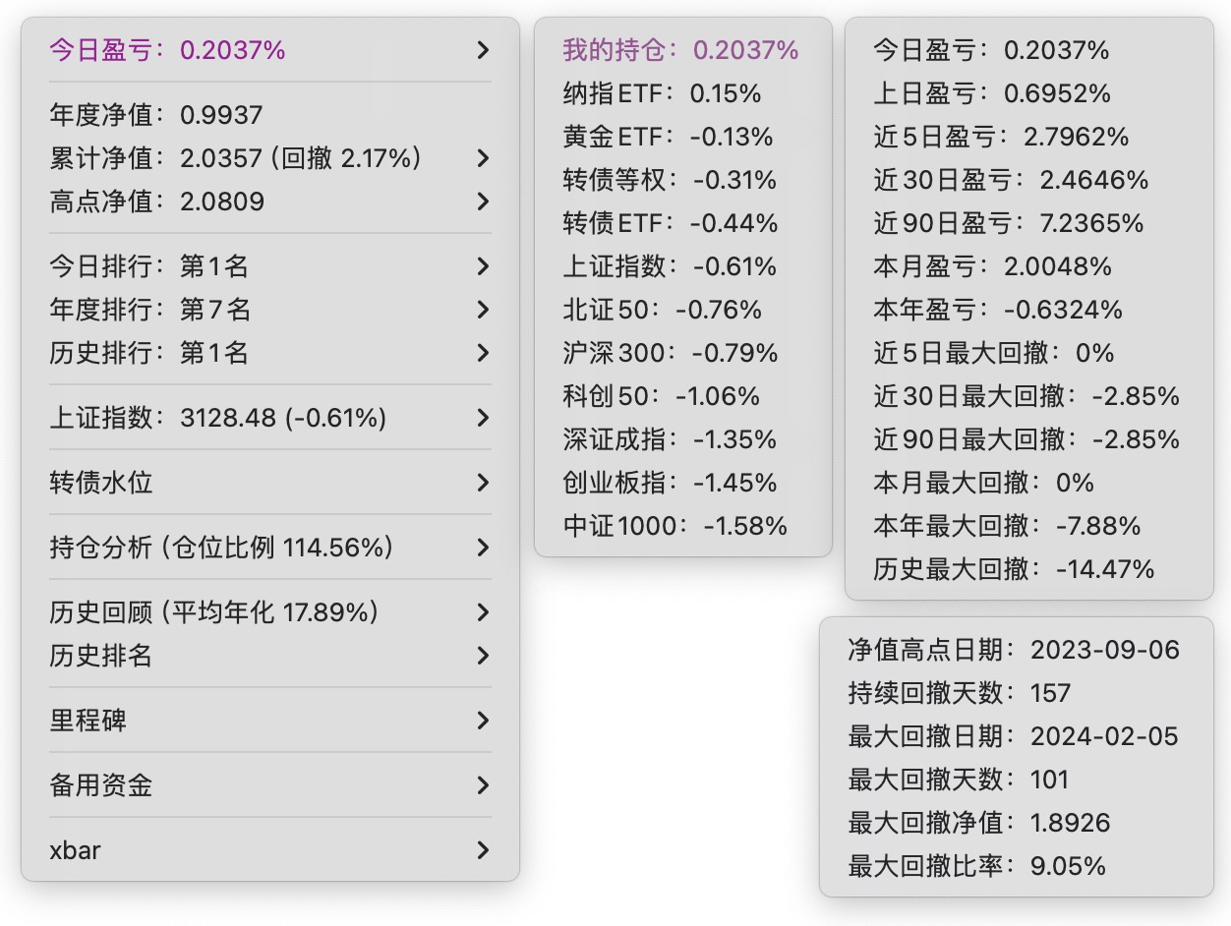Open the 年度排行 menu entry
1231x926 pixels.
[149, 310]
